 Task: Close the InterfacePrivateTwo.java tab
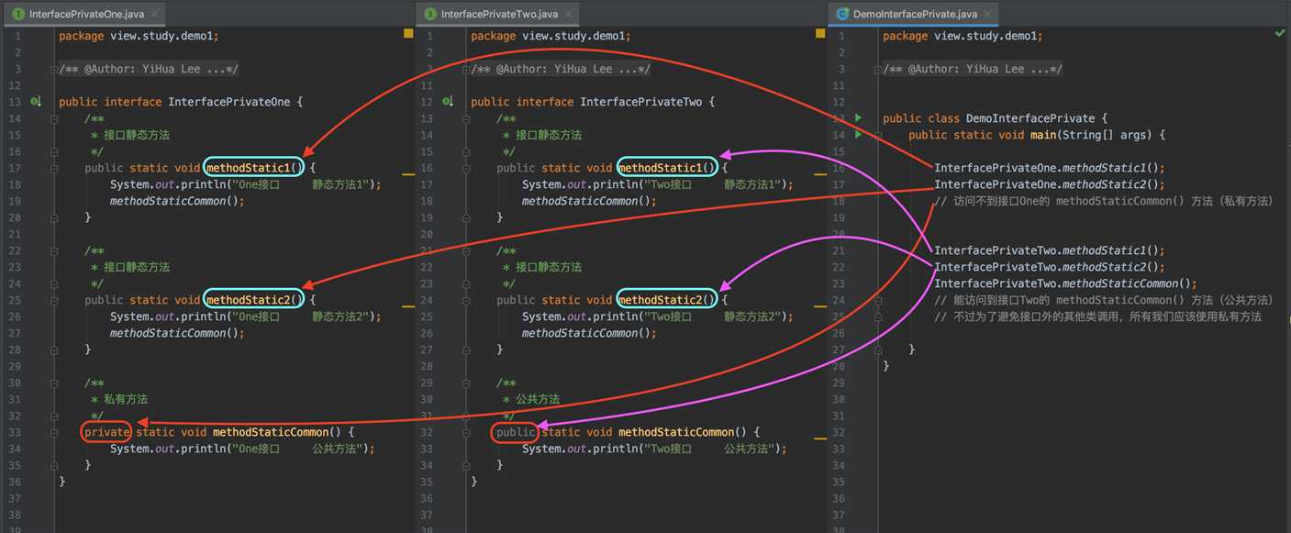[566, 15]
